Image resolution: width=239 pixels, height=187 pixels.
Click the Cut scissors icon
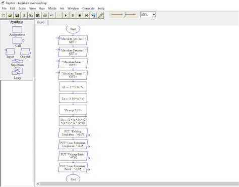24,16
